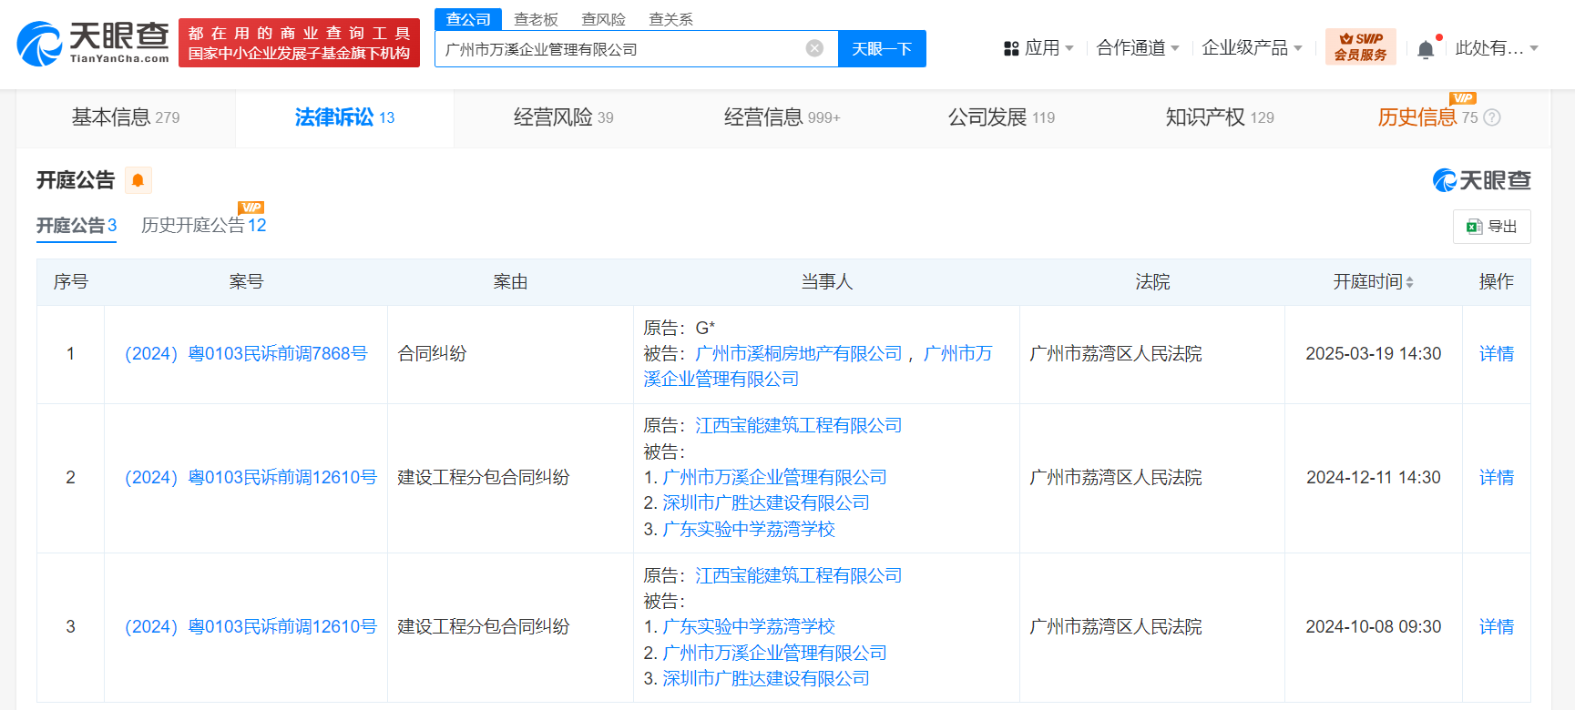Open the 经营风险 tab
The width and height of the screenshot is (1575, 710).
[563, 117]
